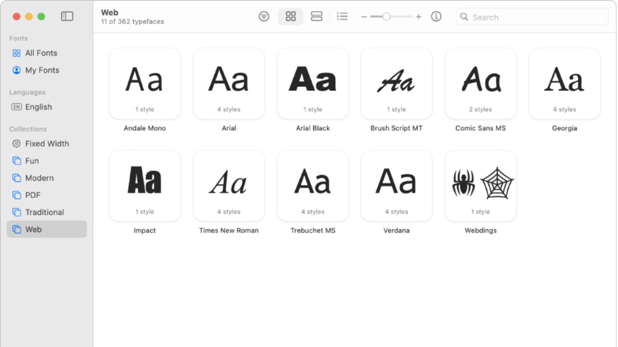
Task: Click the "11 of 362 typefaces" subtitle
Action: tap(132, 22)
